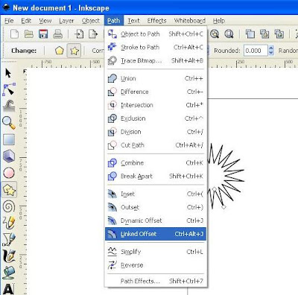Choose Outset from Path menu

(x=156, y=207)
